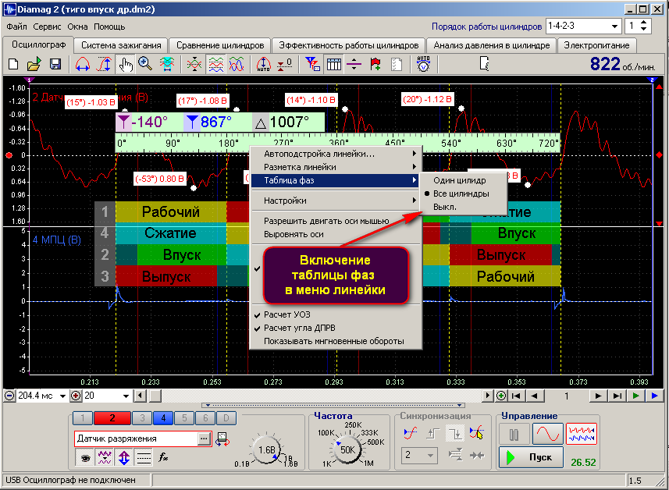The width and height of the screenshot is (669, 490).
Task: Select 'Все цилиндры' radio option
Action: [461, 194]
